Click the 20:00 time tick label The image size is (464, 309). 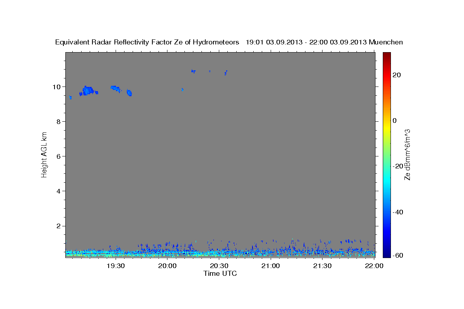tap(167, 266)
